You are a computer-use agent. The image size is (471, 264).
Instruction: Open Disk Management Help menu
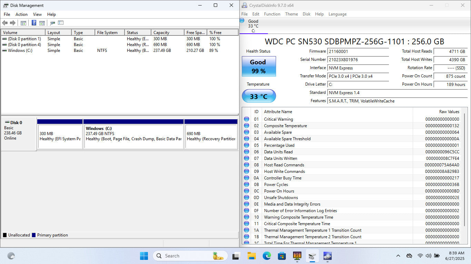(51, 14)
